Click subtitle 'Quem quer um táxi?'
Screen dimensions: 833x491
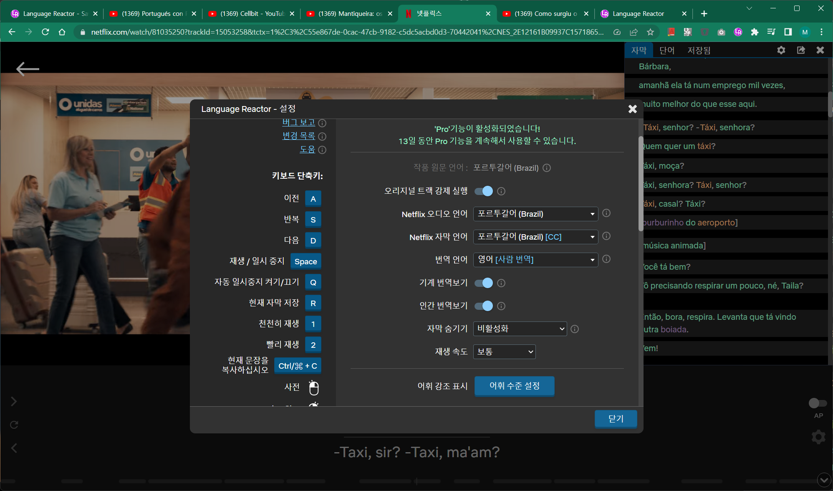click(679, 146)
